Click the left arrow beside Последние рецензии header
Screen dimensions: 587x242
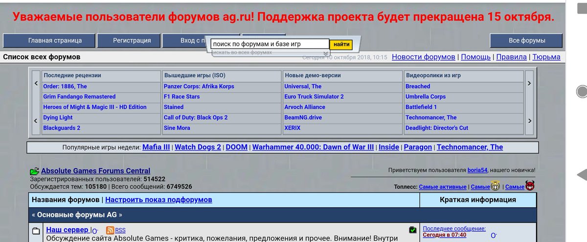click(36, 83)
